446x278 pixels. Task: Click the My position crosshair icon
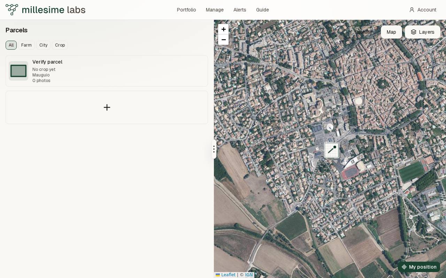click(x=404, y=267)
